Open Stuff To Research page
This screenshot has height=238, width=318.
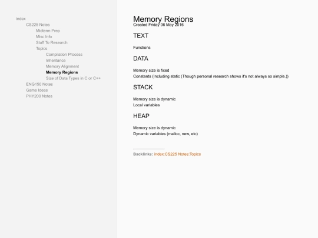pyautogui.click(x=51, y=42)
